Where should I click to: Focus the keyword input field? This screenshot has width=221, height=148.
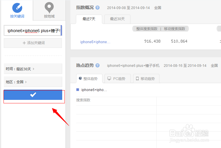[x=33, y=30]
